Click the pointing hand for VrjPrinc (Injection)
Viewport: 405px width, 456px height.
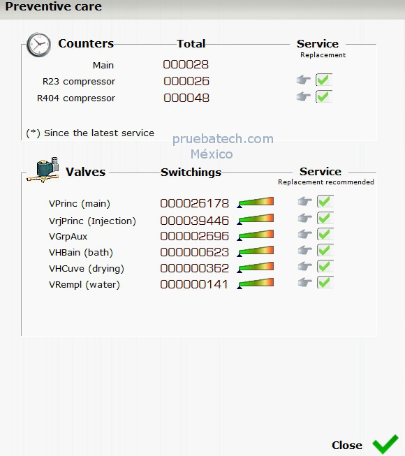(305, 218)
